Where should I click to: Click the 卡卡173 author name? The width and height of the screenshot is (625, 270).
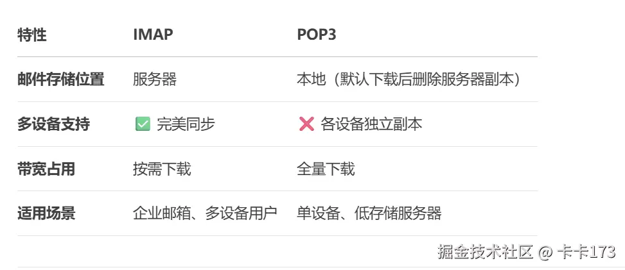[x=586, y=251]
